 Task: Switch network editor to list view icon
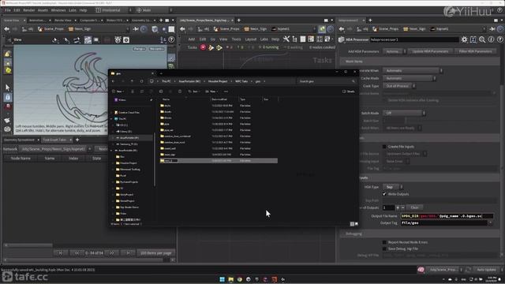point(303,39)
